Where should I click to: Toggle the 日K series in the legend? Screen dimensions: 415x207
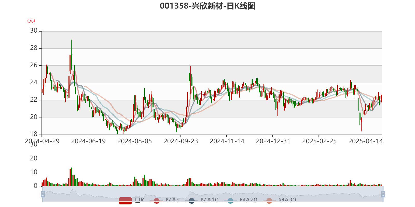tap(132, 200)
